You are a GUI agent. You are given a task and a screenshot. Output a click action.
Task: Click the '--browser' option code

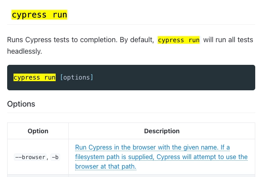pos(30,157)
